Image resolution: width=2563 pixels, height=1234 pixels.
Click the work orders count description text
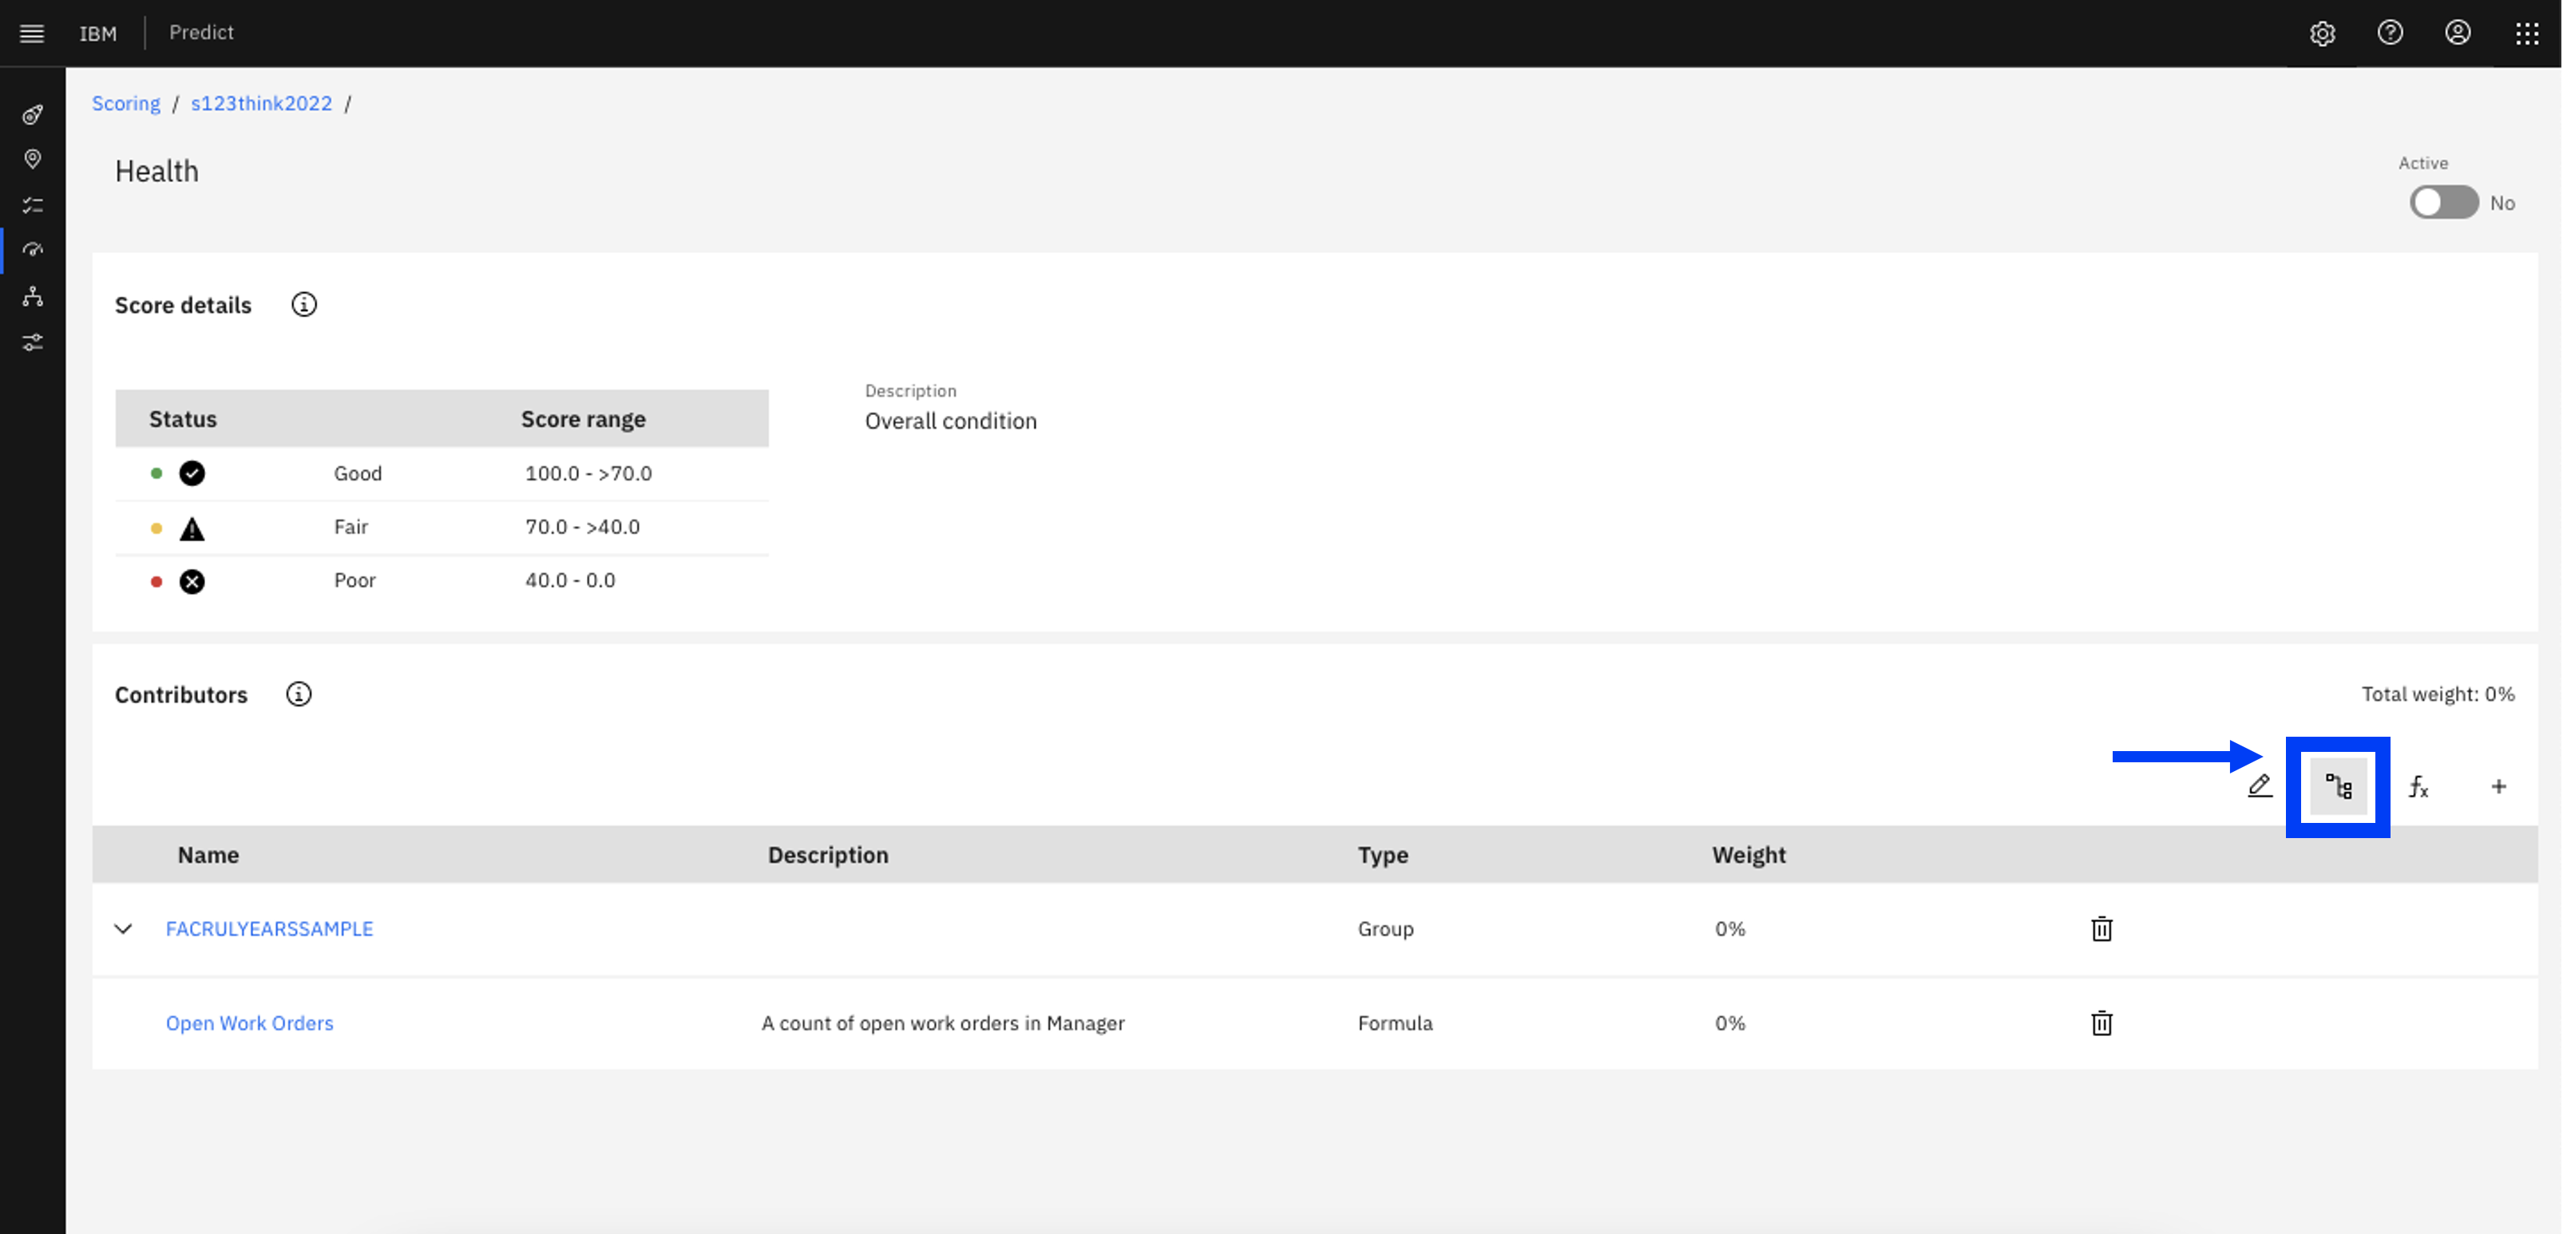(x=943, y=1023)
